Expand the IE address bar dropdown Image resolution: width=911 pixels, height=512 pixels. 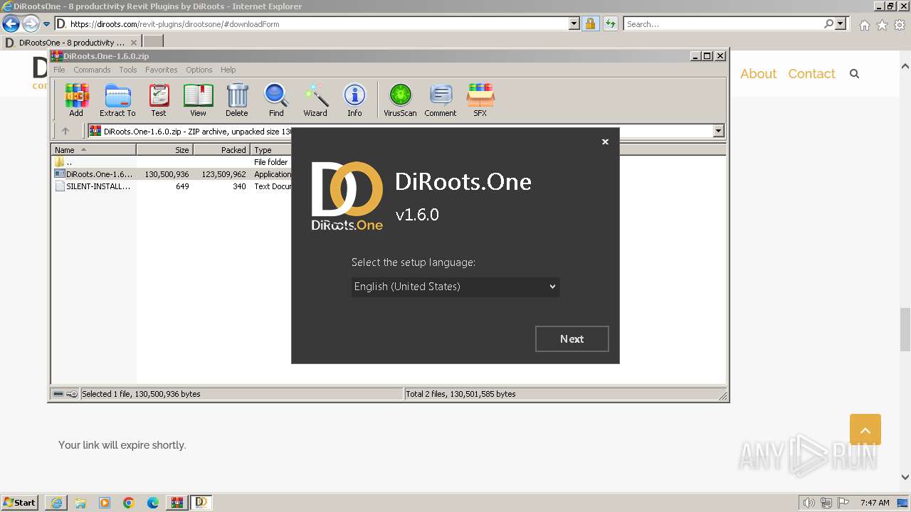tap(574, 23)
